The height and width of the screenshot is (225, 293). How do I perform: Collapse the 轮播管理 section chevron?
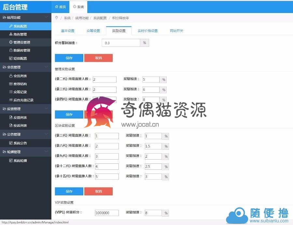[46, 152]
